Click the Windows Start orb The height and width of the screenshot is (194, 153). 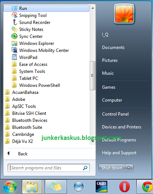(x=10, y=187)
